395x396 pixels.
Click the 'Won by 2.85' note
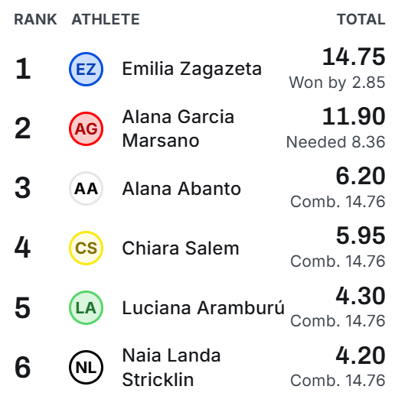point(337,83)
